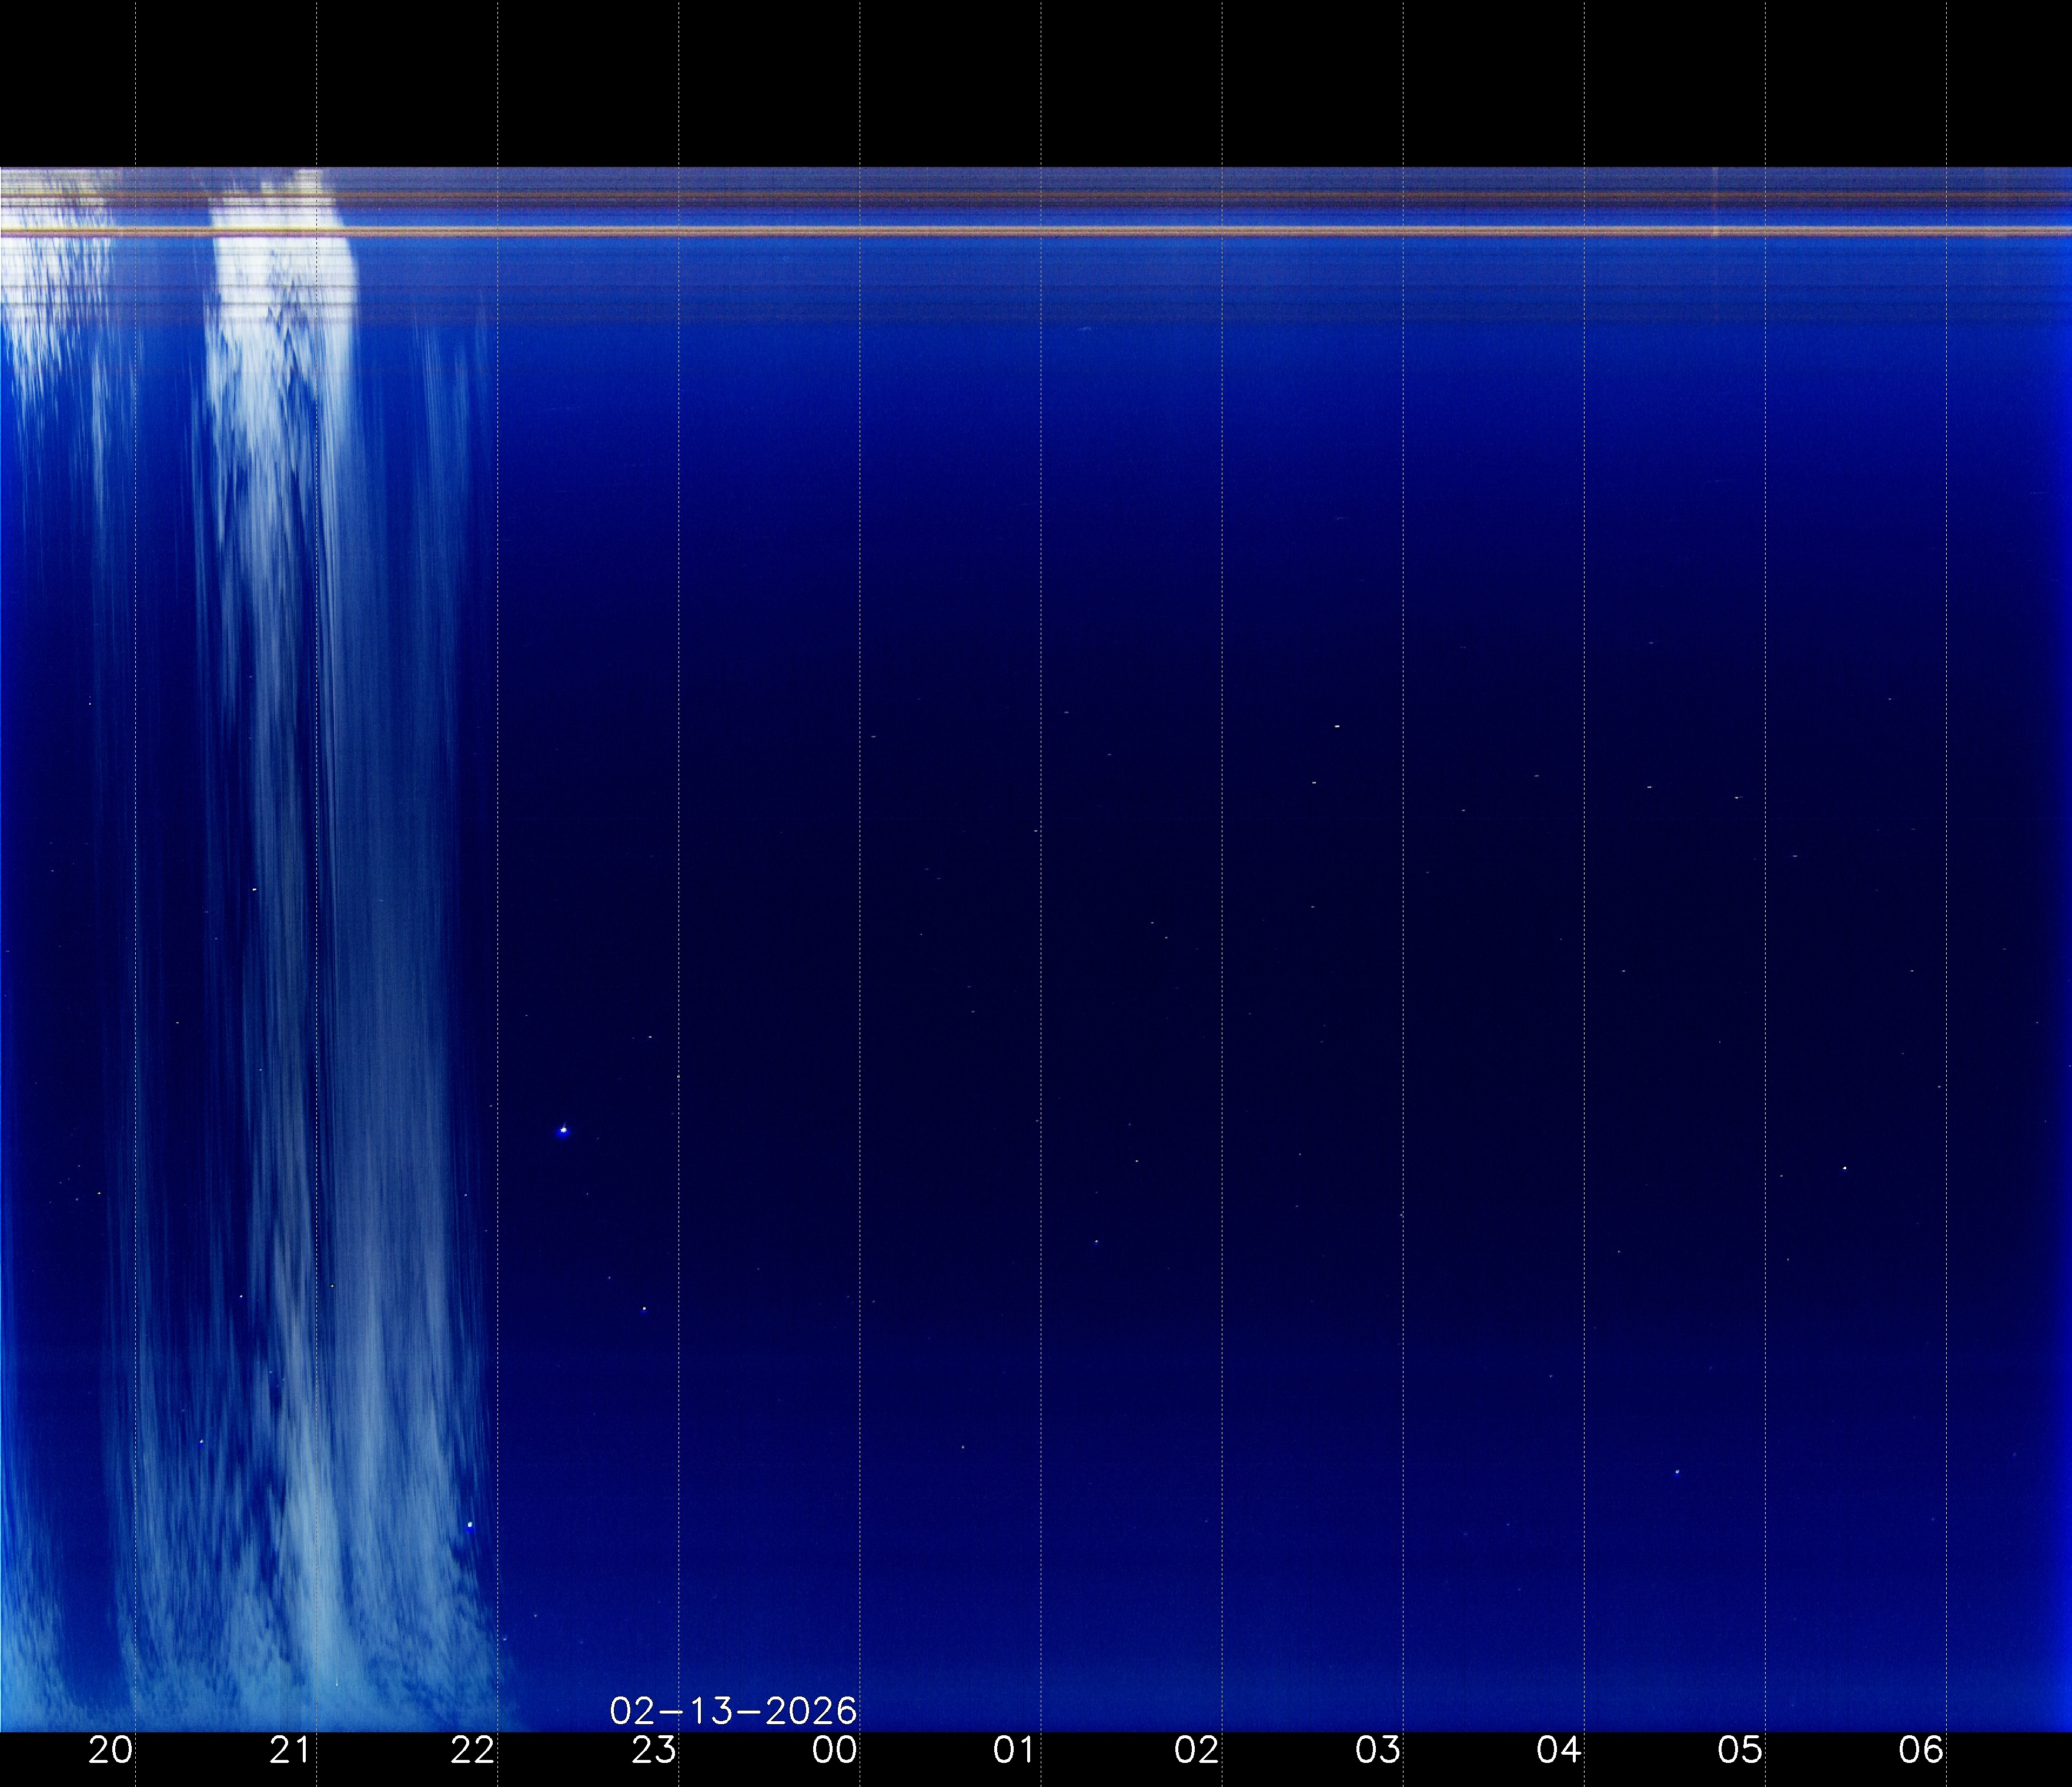Click the 04 hour label
The width and height of the screenshot is (2072, 1787).
[1559, 1750]
